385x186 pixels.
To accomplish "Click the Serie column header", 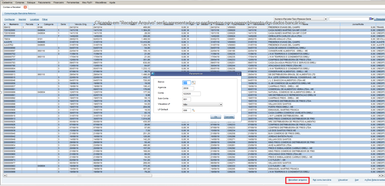I will (63, 24).
